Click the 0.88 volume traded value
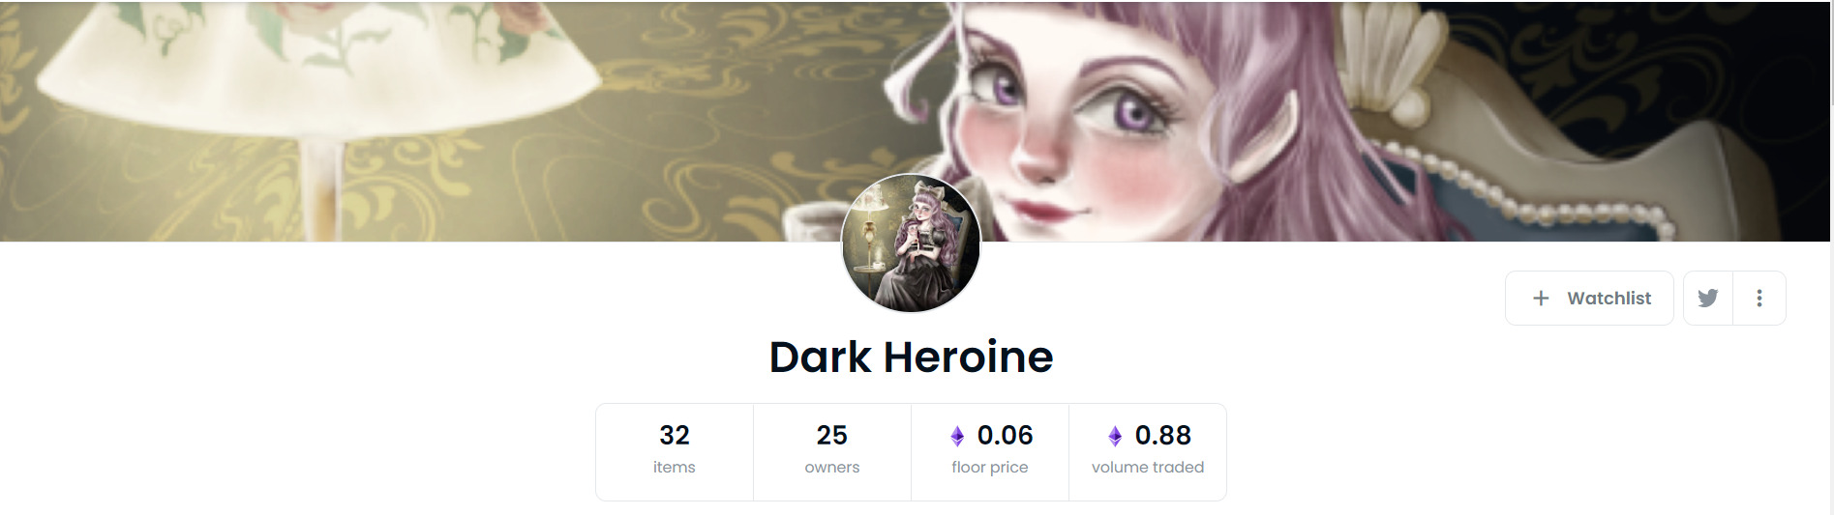The width and height of the screenshot is (1834, 515). tap(1163, 436)
